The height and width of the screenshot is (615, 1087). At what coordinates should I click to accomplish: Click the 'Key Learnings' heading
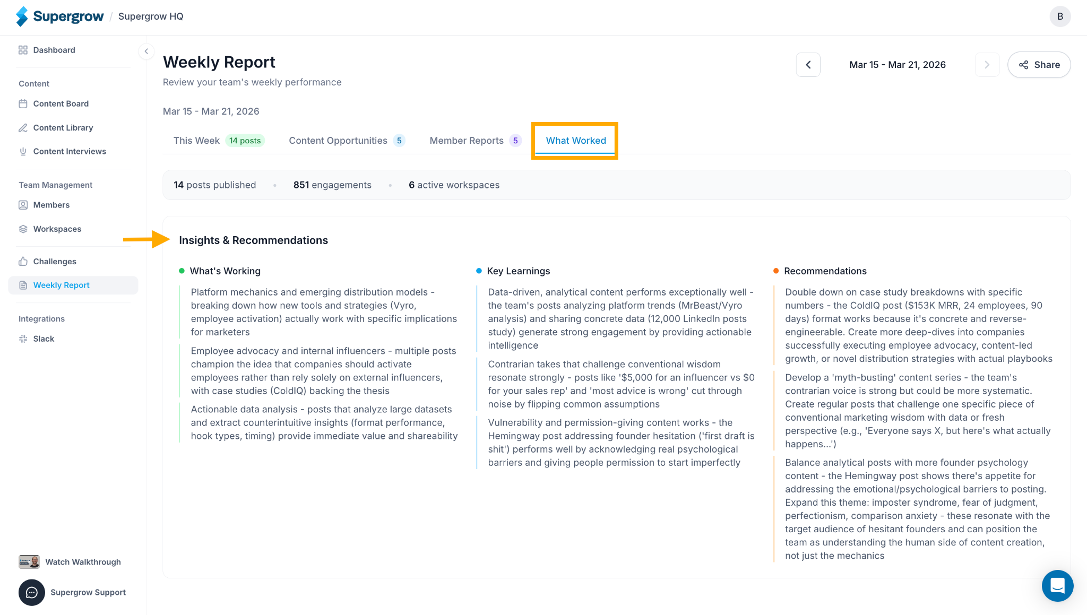518,271
